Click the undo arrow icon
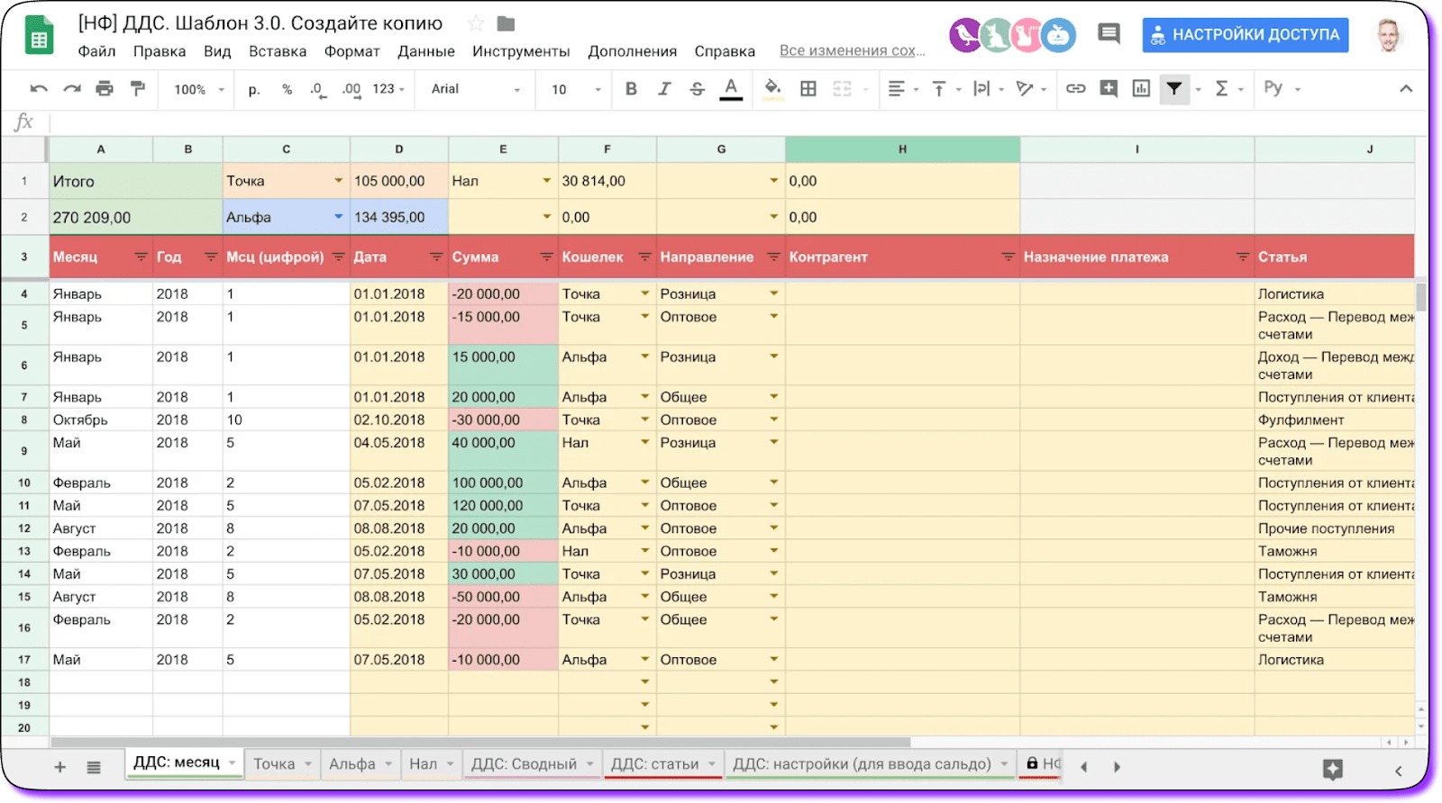1442x803 pixels. click(39, 88)
